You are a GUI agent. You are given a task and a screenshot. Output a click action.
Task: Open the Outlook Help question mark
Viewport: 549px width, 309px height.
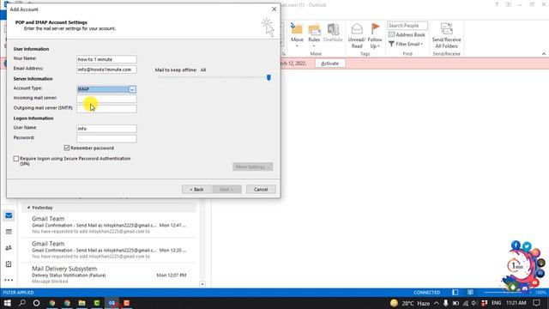tap(497, 4)
